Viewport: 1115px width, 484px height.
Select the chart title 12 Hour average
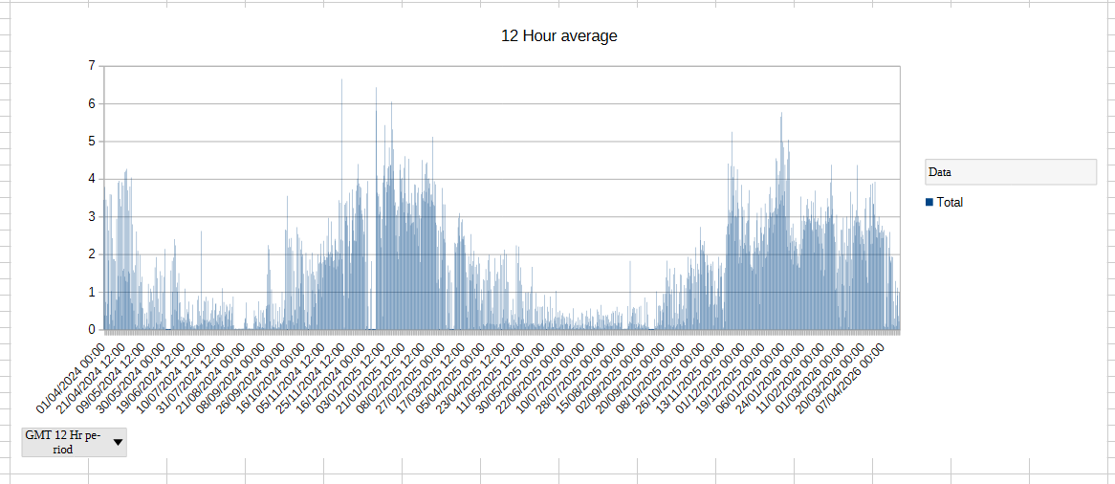click(558, 36)
